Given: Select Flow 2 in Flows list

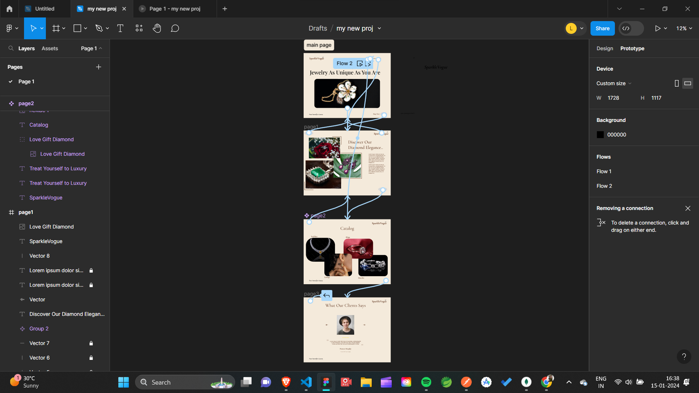Looking at the screenshot, I should (x=604, y=186).
